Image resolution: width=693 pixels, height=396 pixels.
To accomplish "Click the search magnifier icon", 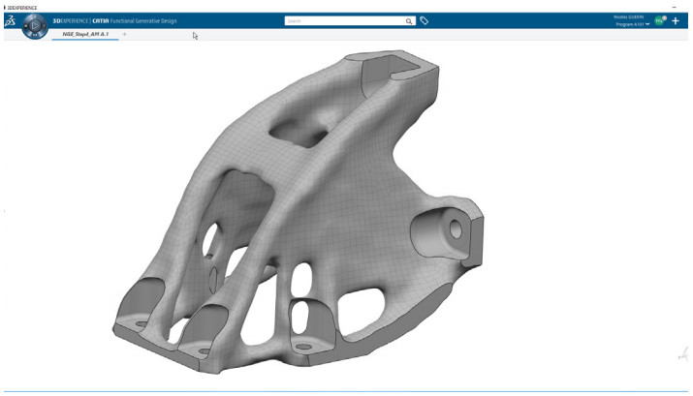I will pyautogui.click(x=408, y=20).
